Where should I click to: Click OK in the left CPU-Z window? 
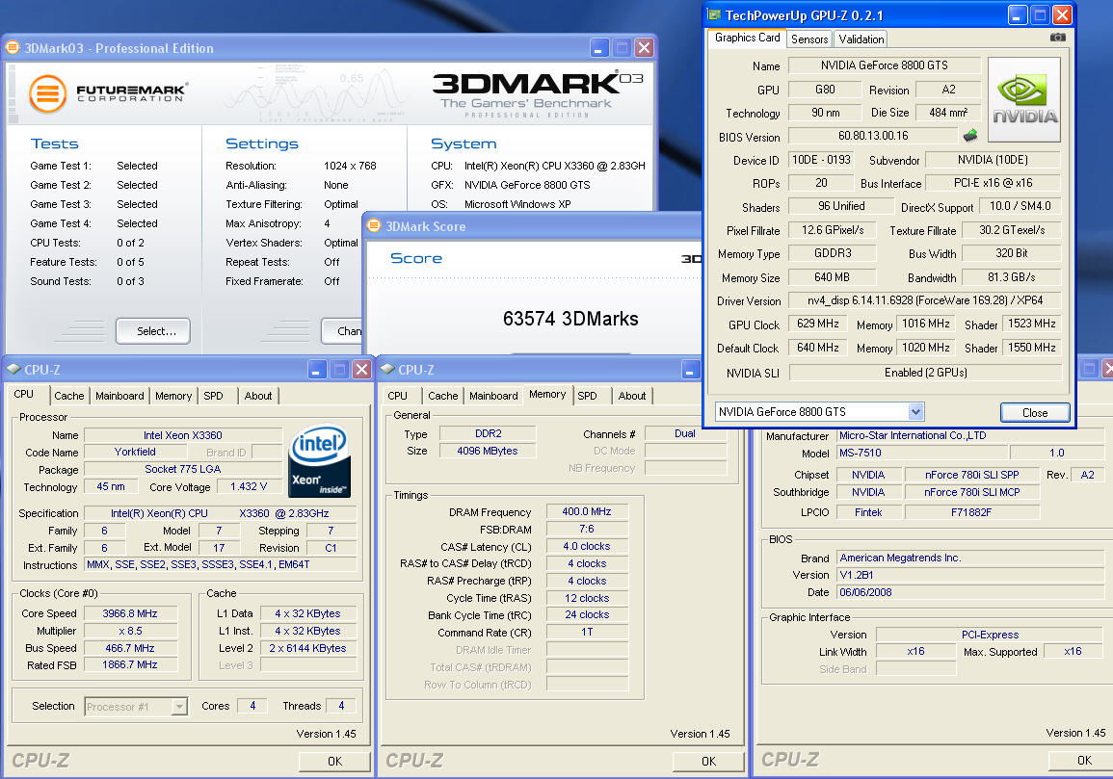[334, 761]
